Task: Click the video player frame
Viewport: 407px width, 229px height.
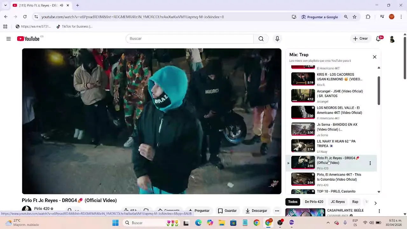Action: click(x=152, y=121)
